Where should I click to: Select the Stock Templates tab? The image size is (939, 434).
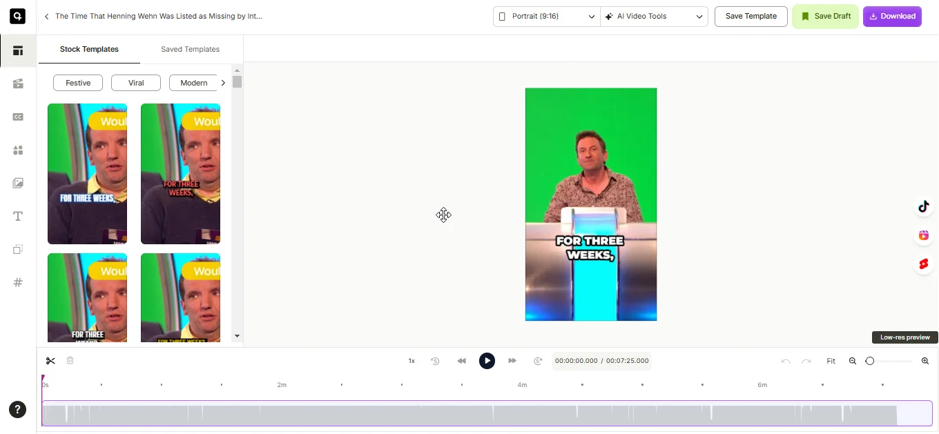[89, 50]
